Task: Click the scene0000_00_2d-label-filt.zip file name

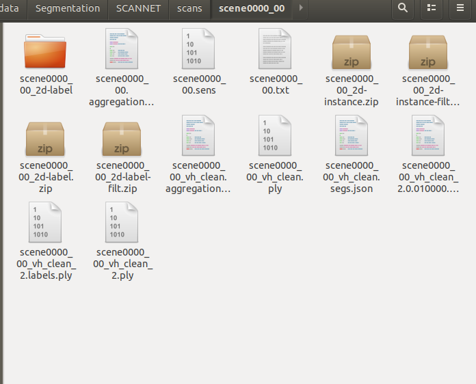Action: 122,177
